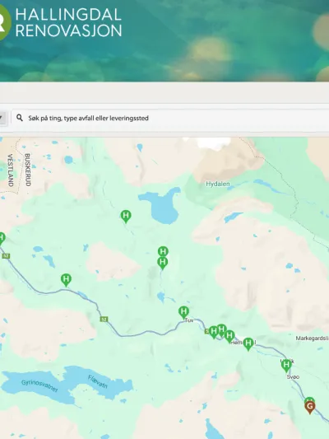Screen dimensions: 329x439
Task: Open the brown G marker
Action: pyautogui.click(x=310, y=407)
